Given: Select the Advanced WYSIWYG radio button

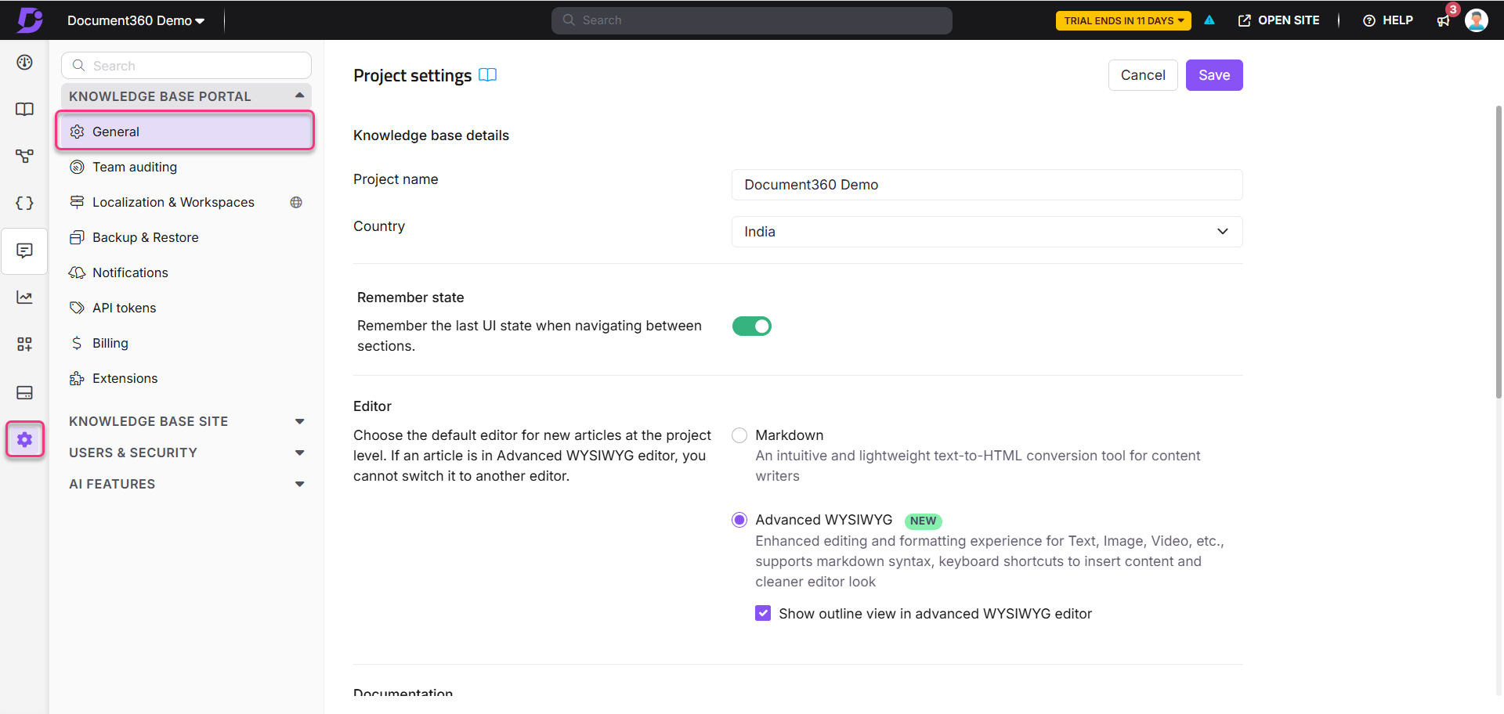Looking at the screenshot, I should 739,521.
